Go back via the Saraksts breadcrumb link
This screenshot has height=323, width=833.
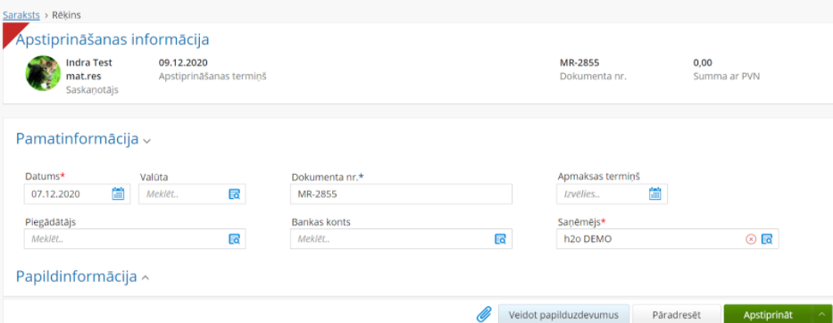[x=21, y=15]
